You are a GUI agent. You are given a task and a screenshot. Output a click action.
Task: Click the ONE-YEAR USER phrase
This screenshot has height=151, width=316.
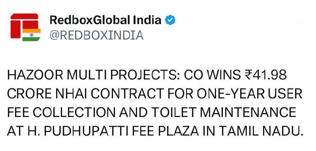(x=250, y=94)
